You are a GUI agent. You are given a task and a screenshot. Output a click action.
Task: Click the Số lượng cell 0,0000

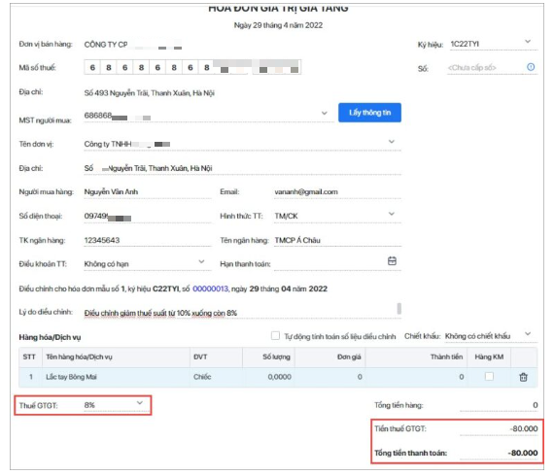tap(268, 377)
